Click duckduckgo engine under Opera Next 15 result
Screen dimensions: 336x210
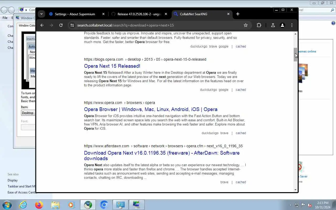208,90
